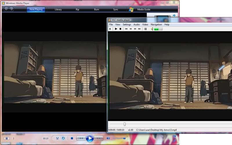Open the VLC Help menu
The image size is (232, 145).
tap(167, 25)
